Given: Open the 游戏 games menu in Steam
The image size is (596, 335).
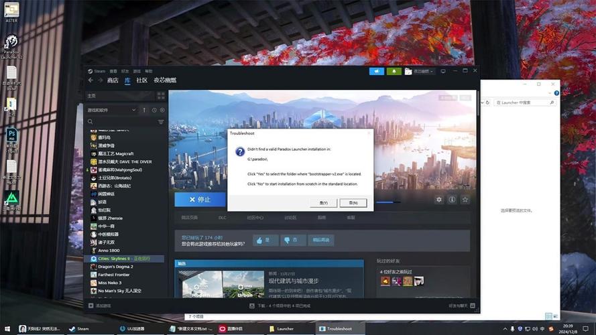Looking at the screenshot, I should (x=137, y=71).
